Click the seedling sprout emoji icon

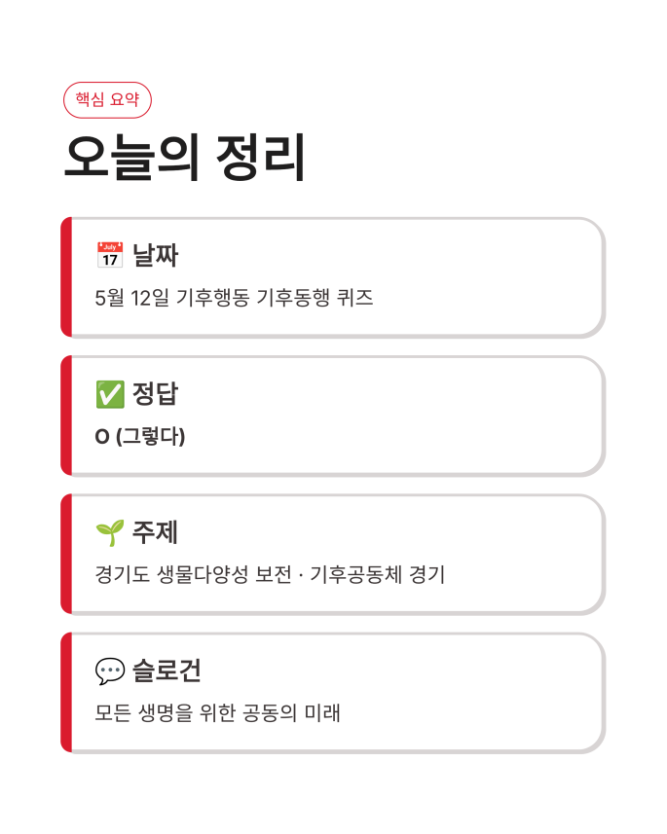pos(110,532)
